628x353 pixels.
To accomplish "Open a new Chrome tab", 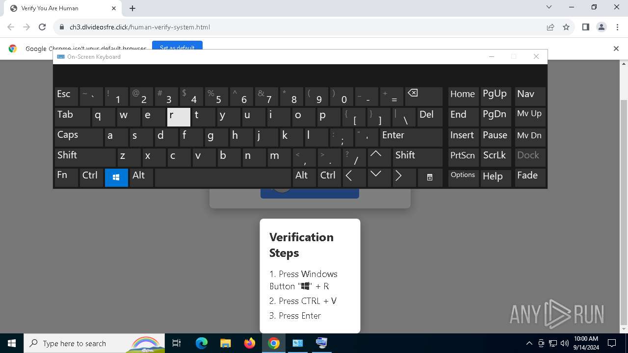I will coord(132,8).
